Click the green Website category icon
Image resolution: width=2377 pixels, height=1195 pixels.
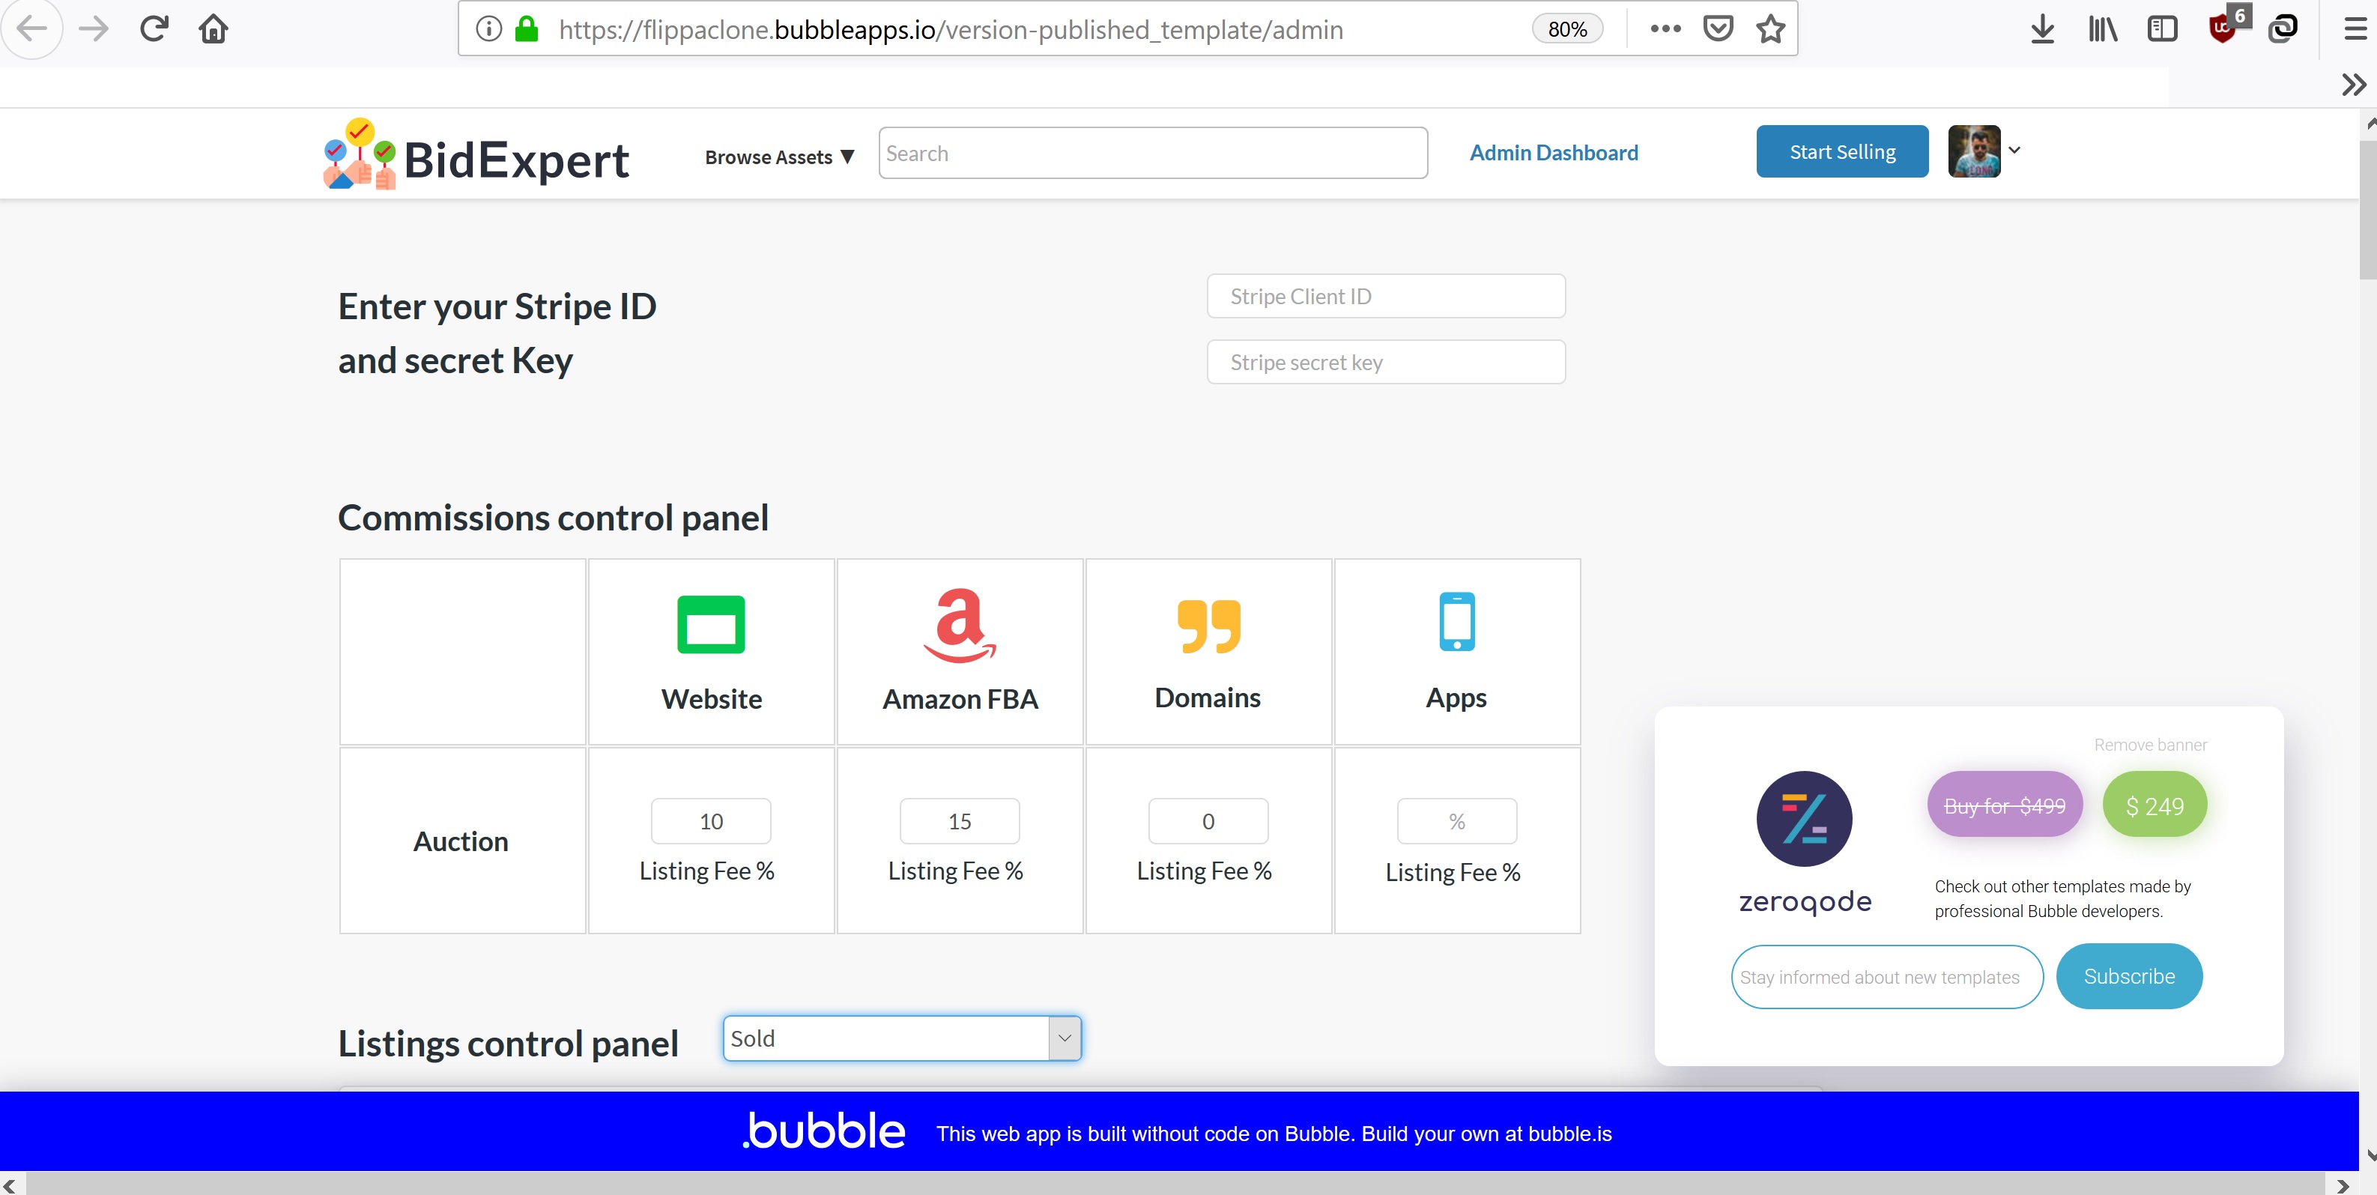coord(710,624)
